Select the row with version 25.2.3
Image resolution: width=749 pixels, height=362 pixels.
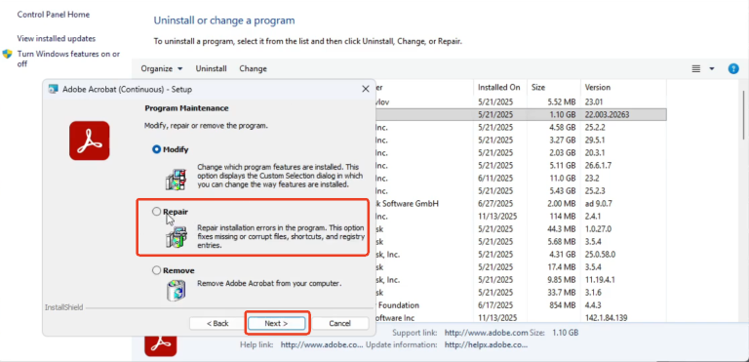520,191
